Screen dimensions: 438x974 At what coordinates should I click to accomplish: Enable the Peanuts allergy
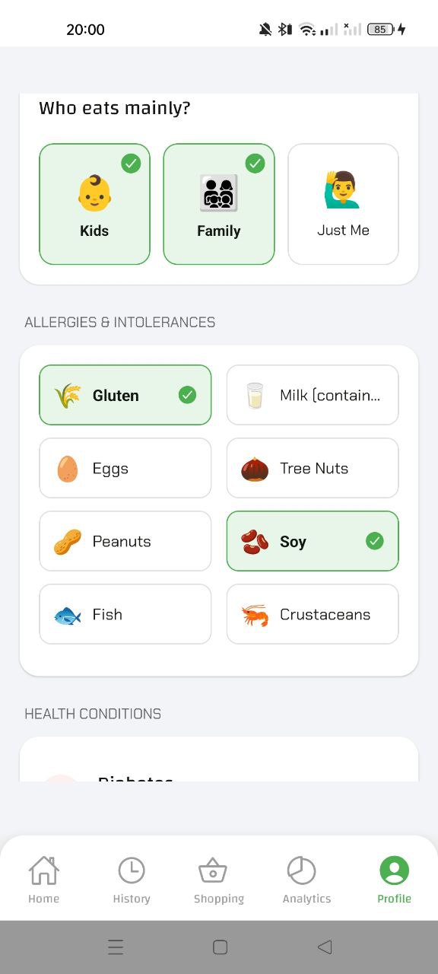pos(125,541)
